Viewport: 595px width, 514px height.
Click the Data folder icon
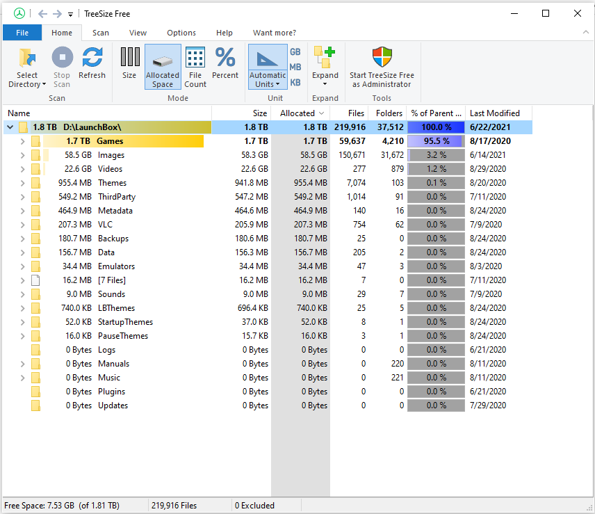35,252
